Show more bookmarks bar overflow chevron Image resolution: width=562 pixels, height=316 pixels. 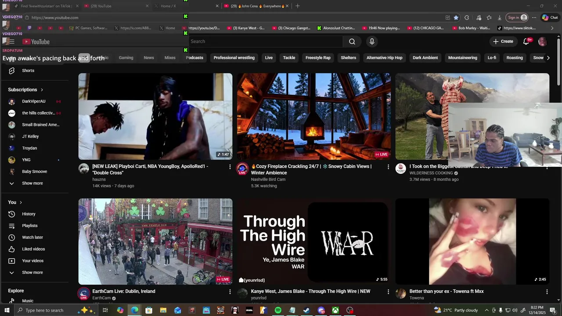552,28
